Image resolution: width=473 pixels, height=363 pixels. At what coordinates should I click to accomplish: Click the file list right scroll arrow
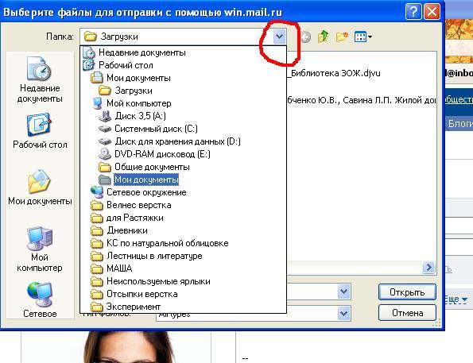(x=428, y=267)
